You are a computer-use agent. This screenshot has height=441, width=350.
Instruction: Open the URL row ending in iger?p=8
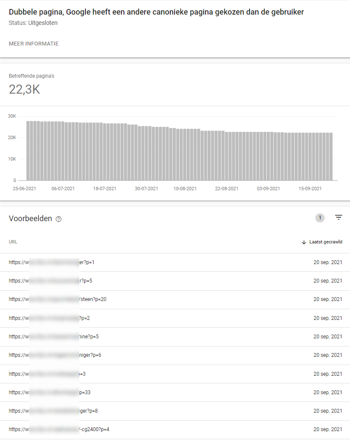[x=175, y=411]
